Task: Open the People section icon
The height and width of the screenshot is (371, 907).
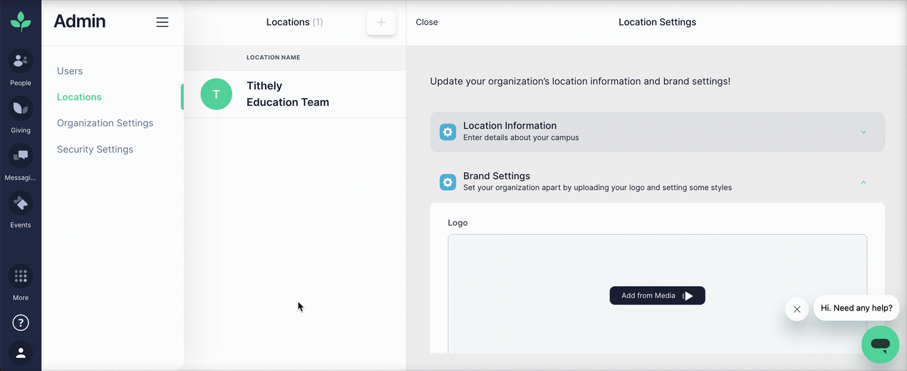Action: pyautogui.click(x=20, y=61)
